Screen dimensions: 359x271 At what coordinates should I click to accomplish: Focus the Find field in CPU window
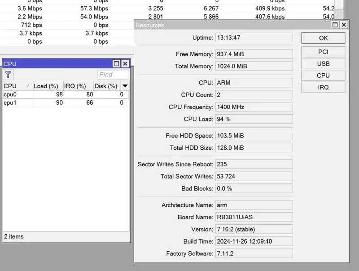[x=113, y=75]
